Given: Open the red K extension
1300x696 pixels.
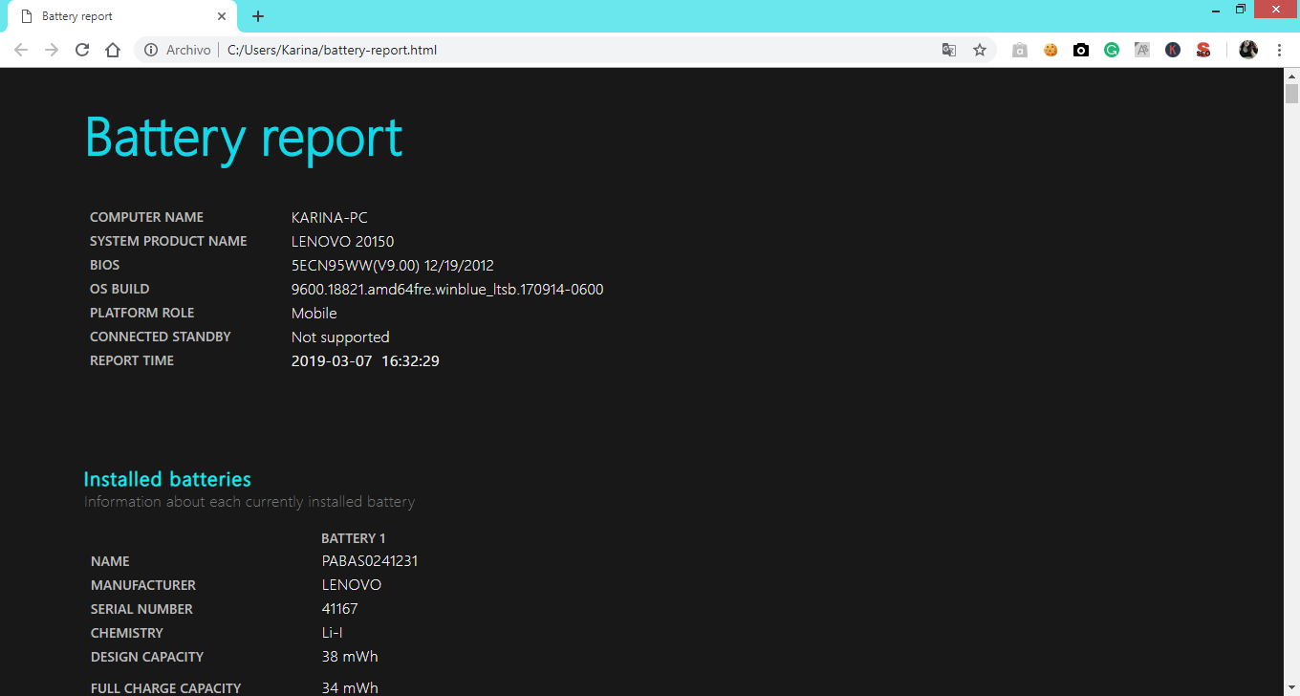Looking at the screenshot, I should pos(1173,50).
